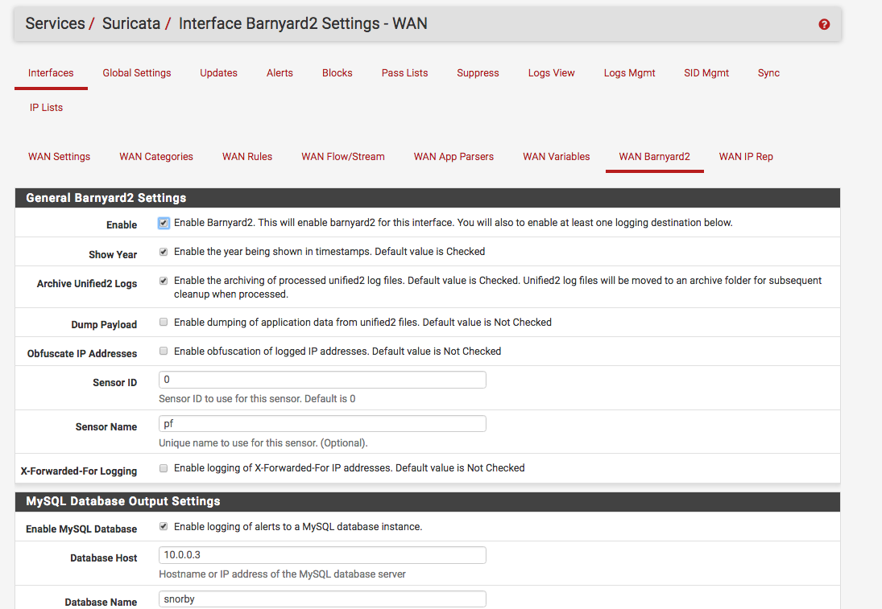This screenshot has height=609, width=882.
Task: Click the red help question mark icon
Action: coord(824,24)
